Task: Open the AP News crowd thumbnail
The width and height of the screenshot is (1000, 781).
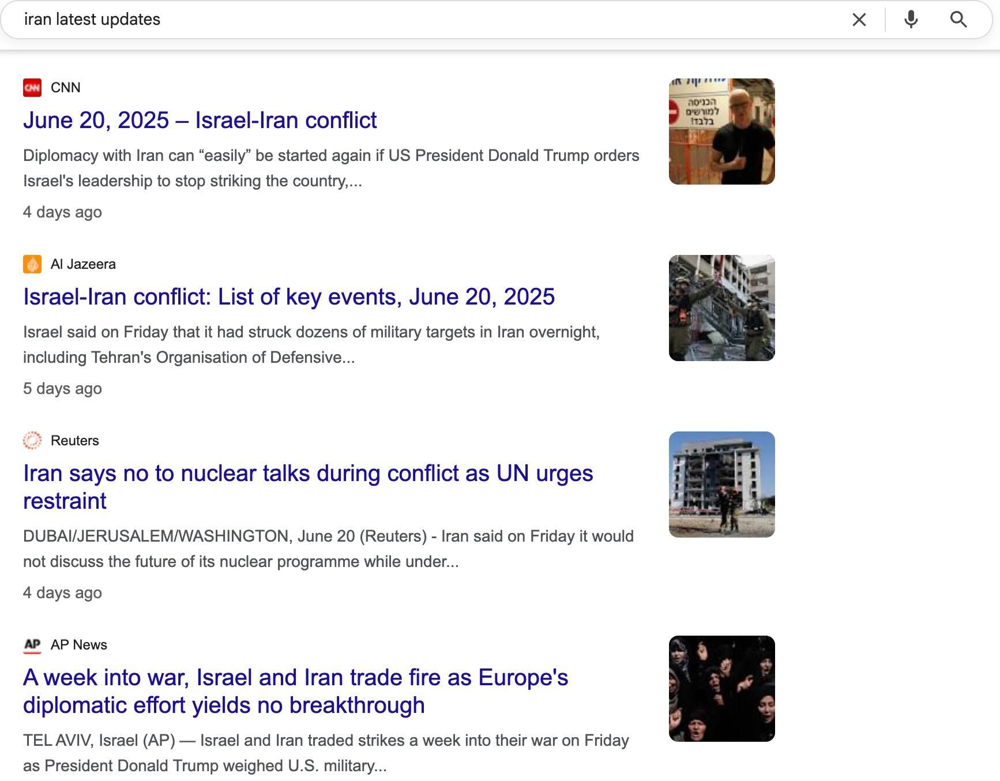Action: point(722,689)
